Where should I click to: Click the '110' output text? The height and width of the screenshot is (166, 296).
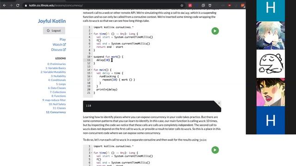[88, 106]
